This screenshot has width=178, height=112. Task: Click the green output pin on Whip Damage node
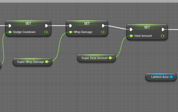[103, 32]
